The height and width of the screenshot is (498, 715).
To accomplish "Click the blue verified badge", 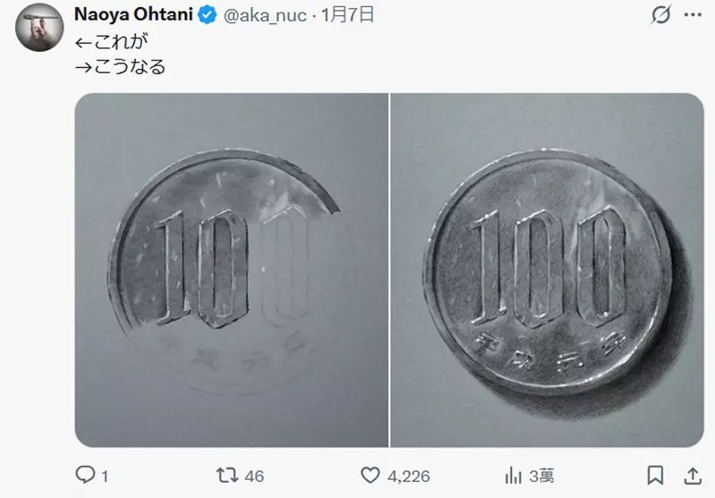I will point(206,14).
